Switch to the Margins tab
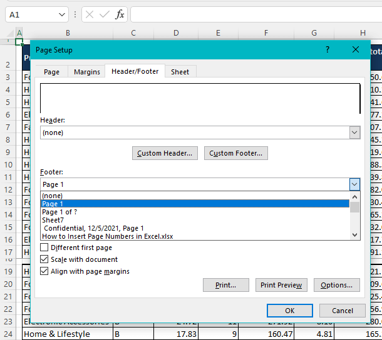382x340 pixels. pos(87,72)
